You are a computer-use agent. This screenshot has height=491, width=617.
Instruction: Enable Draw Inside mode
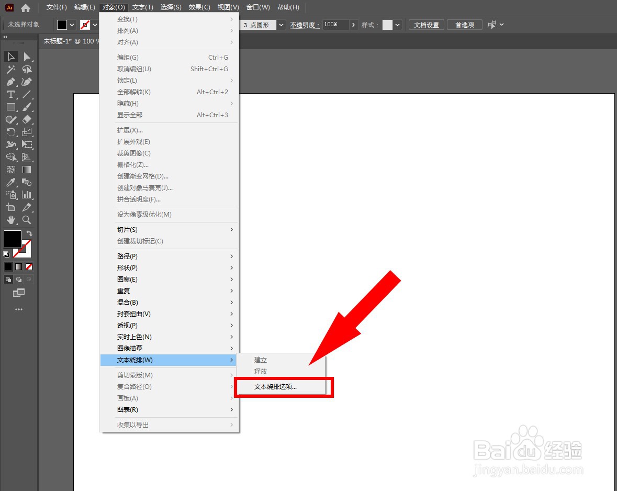(x=29, y=279)
